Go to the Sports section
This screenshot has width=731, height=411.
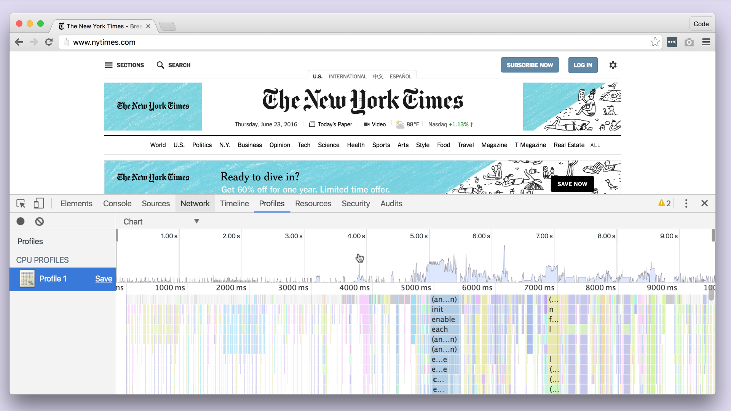[x=381, y=145]
